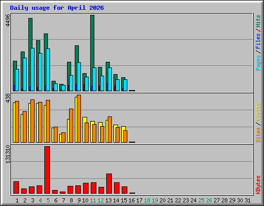Select the day 9 orange sites bar

point(79,118)
